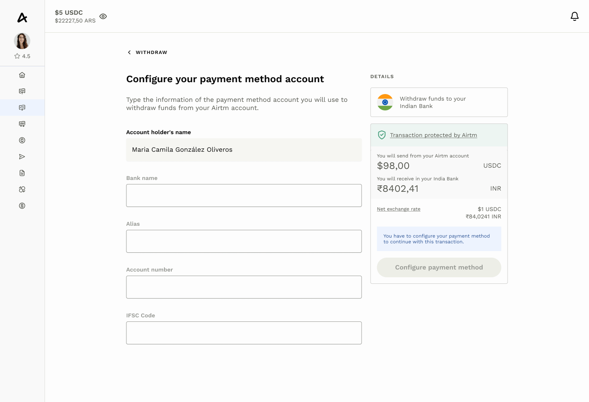
Task: Click the 4.5 star rating
Action: [22, 56]
